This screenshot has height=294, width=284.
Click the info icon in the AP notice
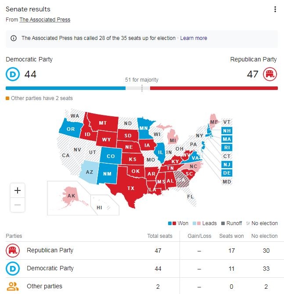(x=14, y=38)
